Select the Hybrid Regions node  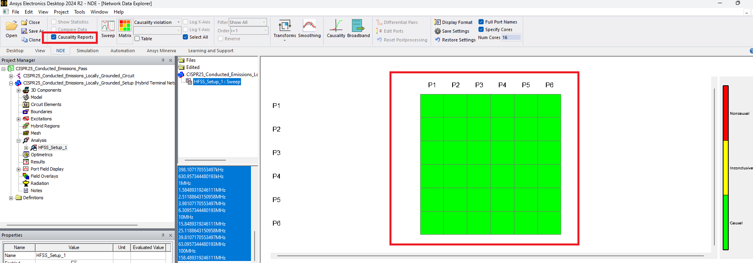coord(45,126)
